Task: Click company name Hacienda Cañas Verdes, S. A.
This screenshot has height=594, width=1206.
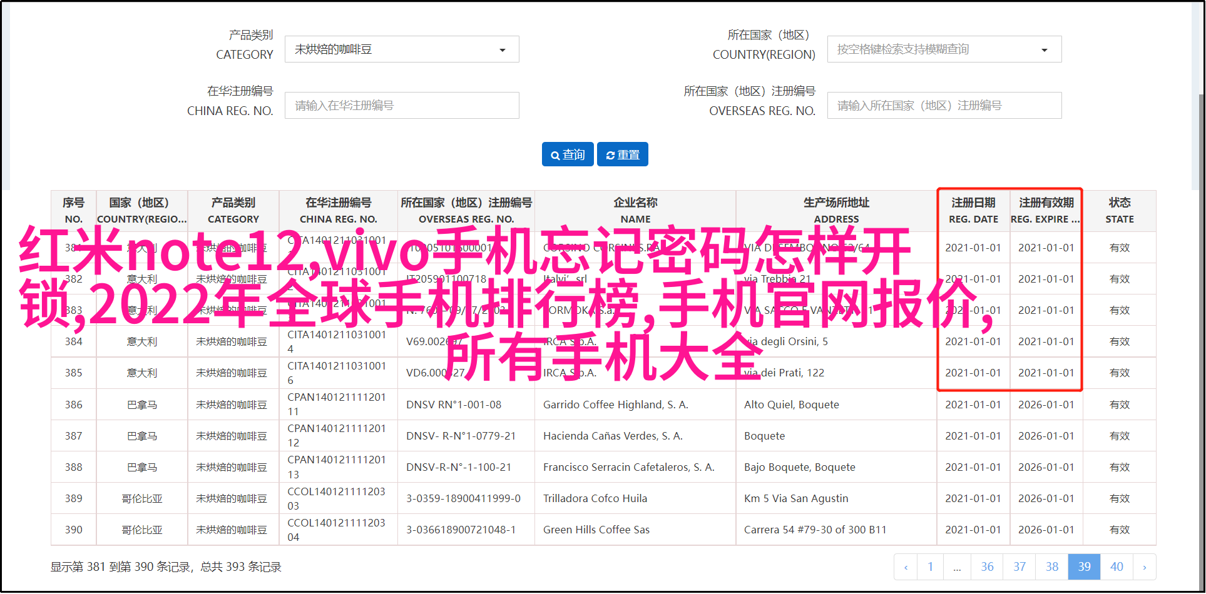Action: click(x=613, y=436)
